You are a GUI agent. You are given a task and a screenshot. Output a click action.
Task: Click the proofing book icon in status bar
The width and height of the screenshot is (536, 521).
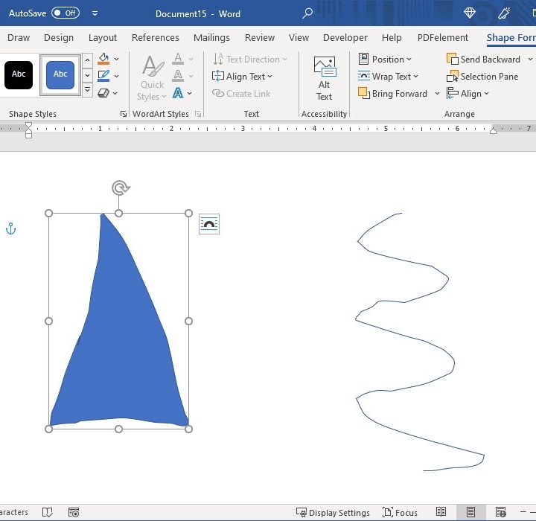click(47, 512)
